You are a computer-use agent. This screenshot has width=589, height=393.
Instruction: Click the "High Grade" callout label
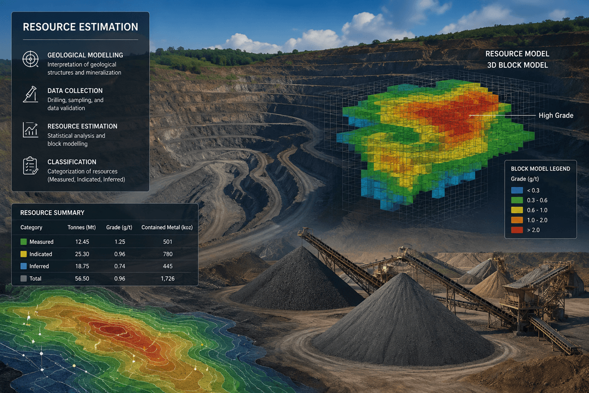(x=556, y=115)
